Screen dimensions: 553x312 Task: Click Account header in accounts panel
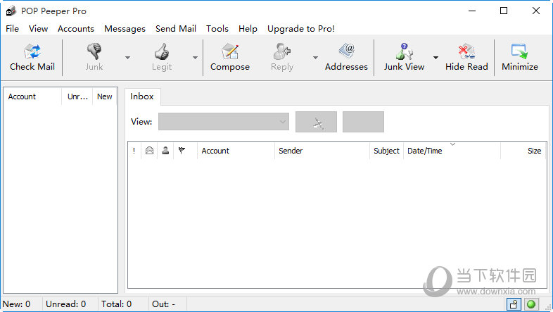(x=33, y=96)
